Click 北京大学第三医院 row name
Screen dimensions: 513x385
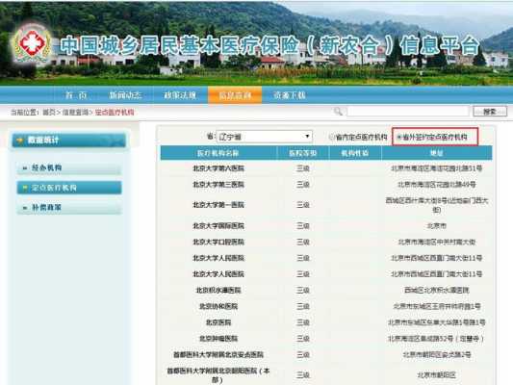pos(218,185)
